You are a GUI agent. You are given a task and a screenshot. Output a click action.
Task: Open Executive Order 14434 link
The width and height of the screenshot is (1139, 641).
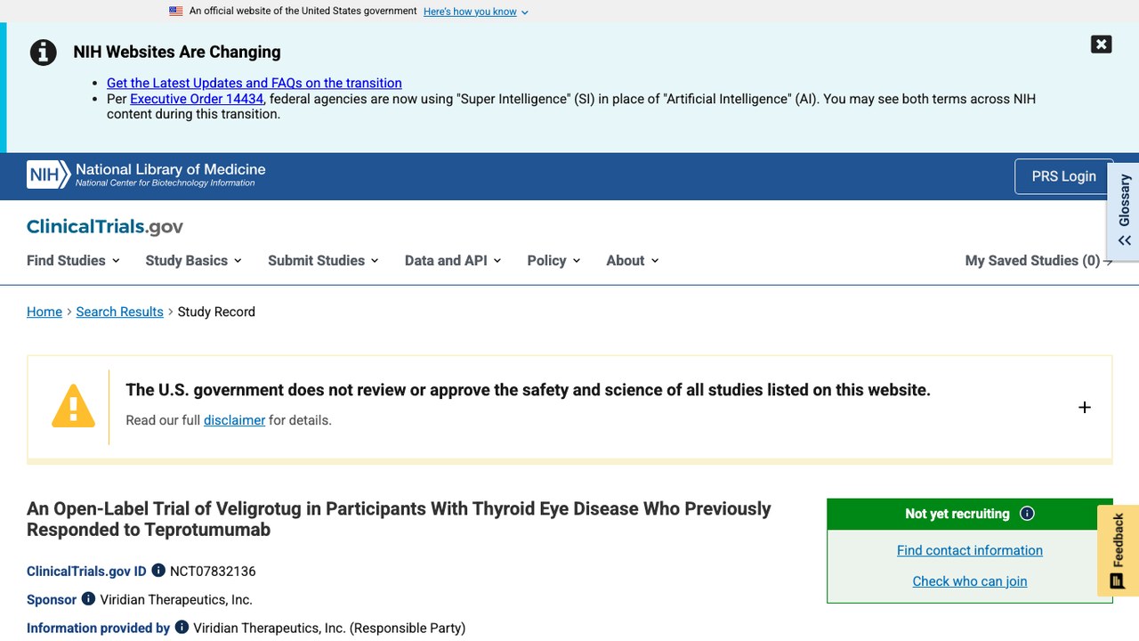(x=197, y=99)
